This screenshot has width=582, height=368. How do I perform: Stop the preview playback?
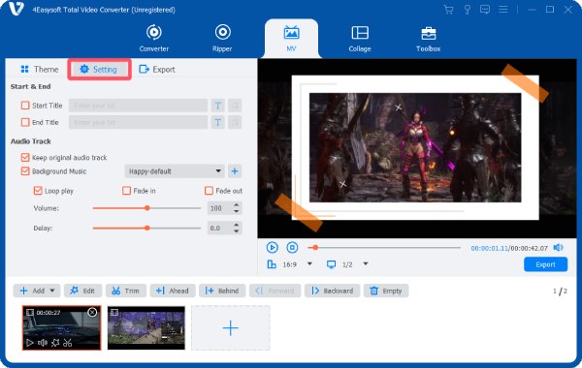[292, 247]
